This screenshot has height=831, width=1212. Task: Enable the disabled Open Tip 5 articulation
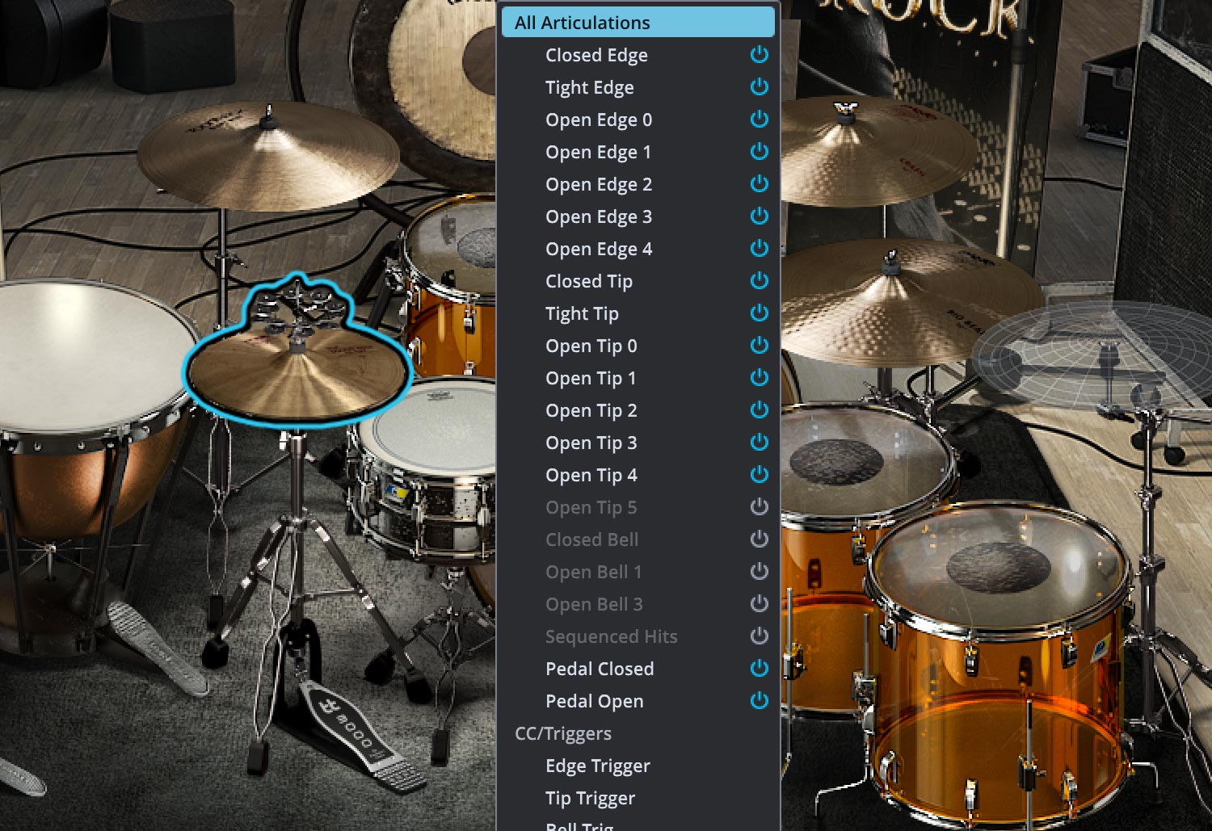tap(759, 507)
